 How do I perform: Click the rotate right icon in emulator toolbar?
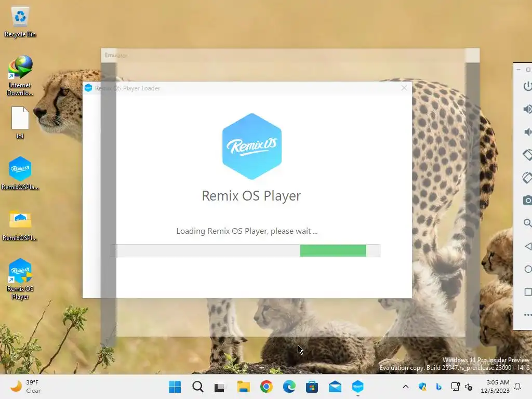point(527,178)
